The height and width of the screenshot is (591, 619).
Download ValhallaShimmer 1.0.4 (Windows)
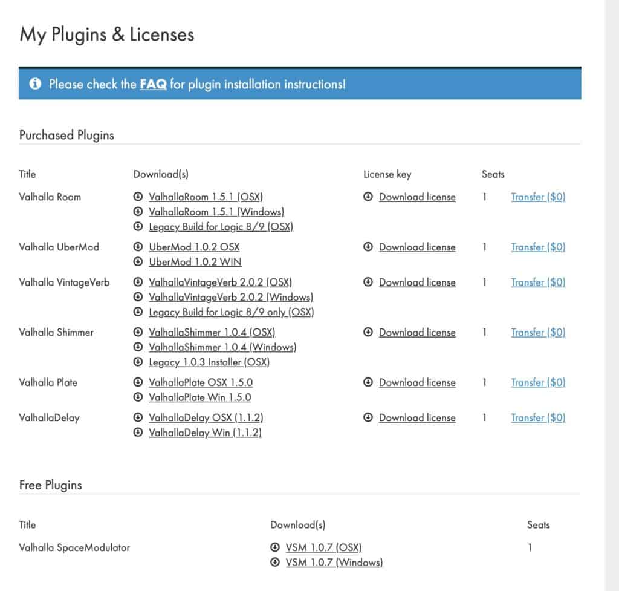tap(222, 347)
